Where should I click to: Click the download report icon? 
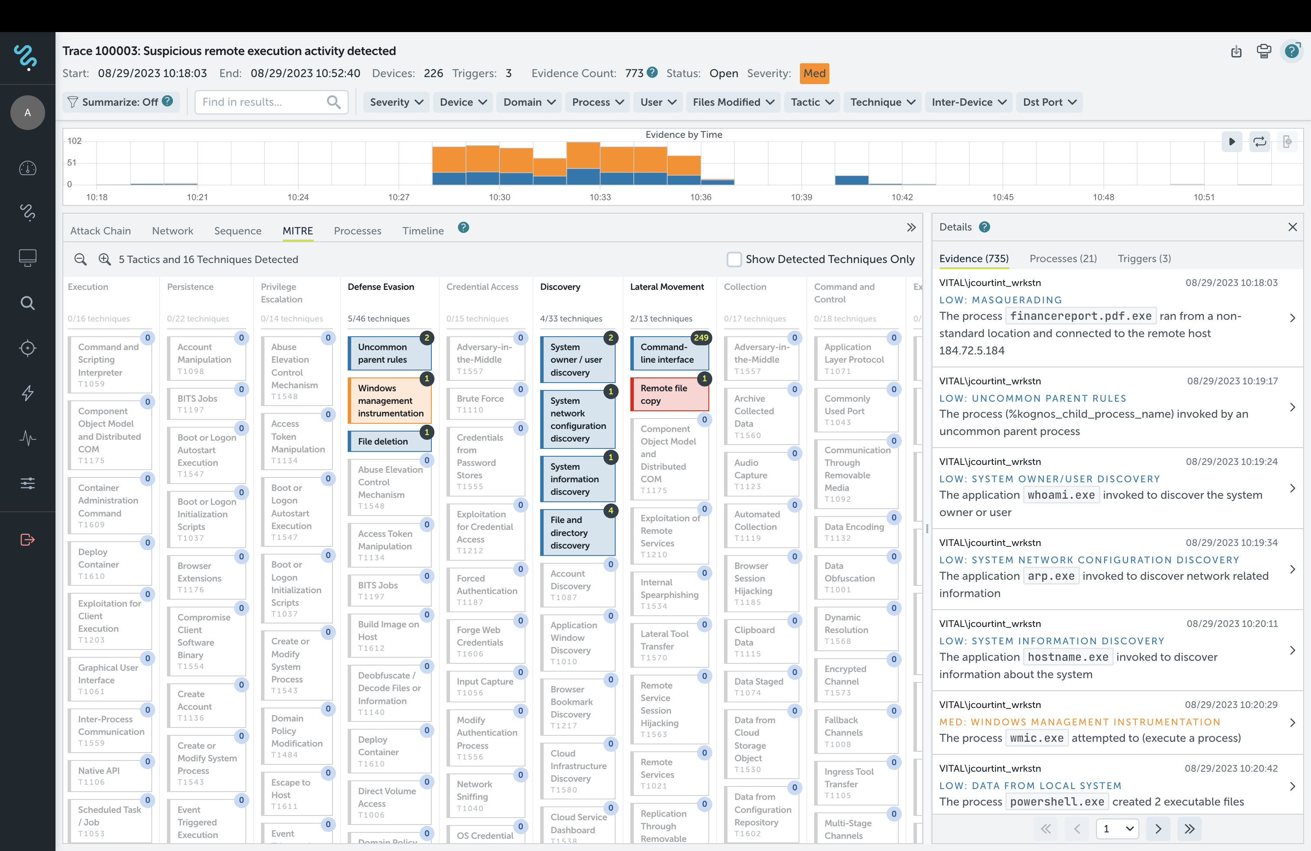pyautogui.click(x=1236, y=51)
